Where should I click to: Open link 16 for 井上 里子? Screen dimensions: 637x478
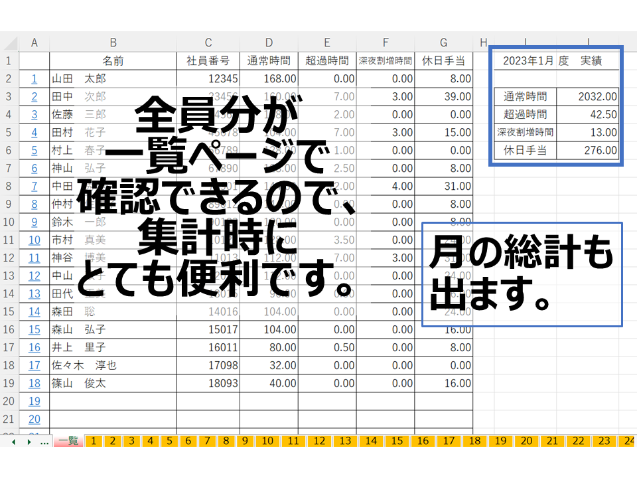(x=34, y=347)
